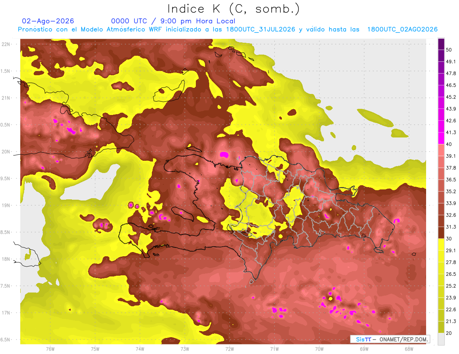Click longitude label '76W'
The width and height of the screenshot is (459, 354).
[x=50, y=349]
